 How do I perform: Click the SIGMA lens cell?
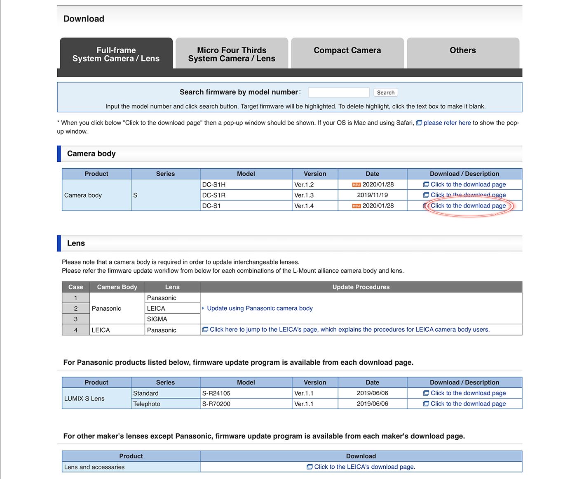tap(172, 319)
